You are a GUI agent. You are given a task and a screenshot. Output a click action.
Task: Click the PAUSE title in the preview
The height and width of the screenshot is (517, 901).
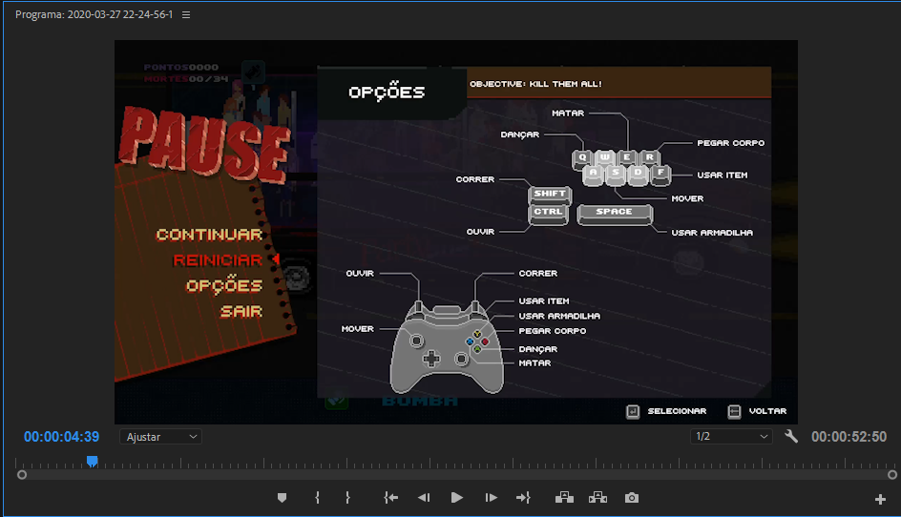(204, 145)
